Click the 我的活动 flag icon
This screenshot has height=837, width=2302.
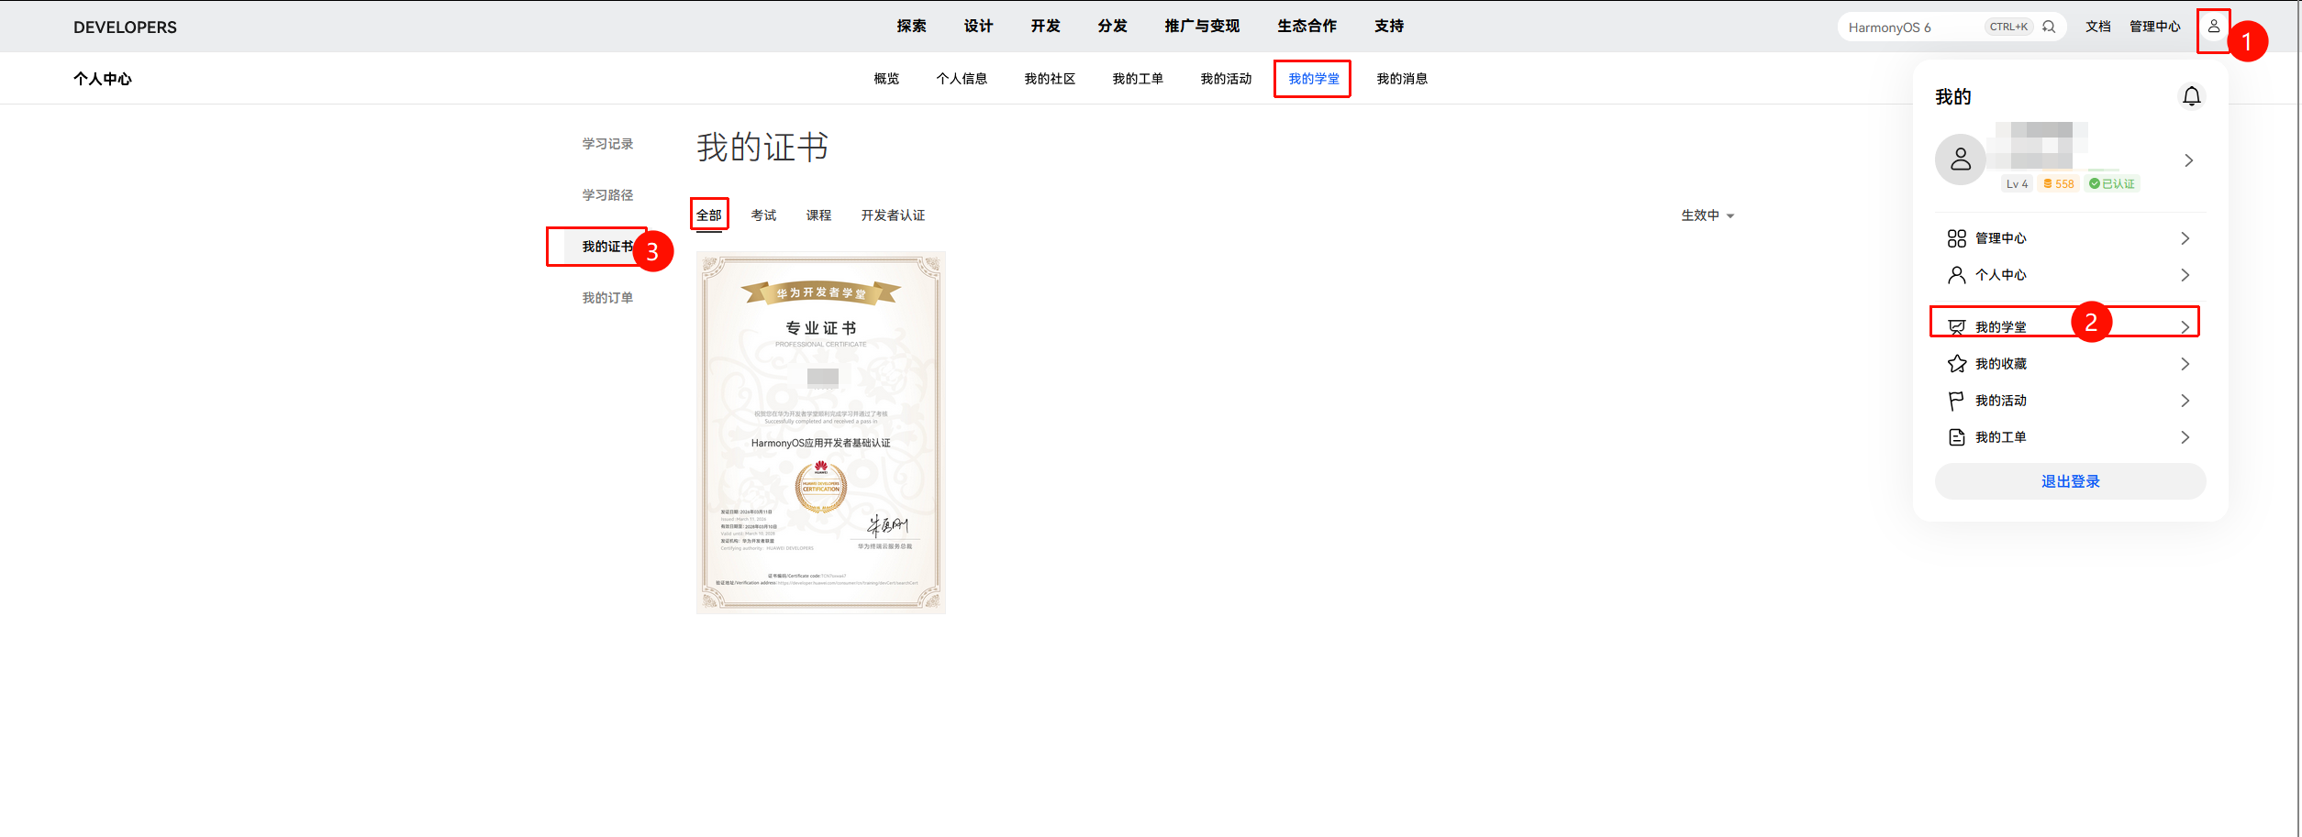coord(1956,401)
